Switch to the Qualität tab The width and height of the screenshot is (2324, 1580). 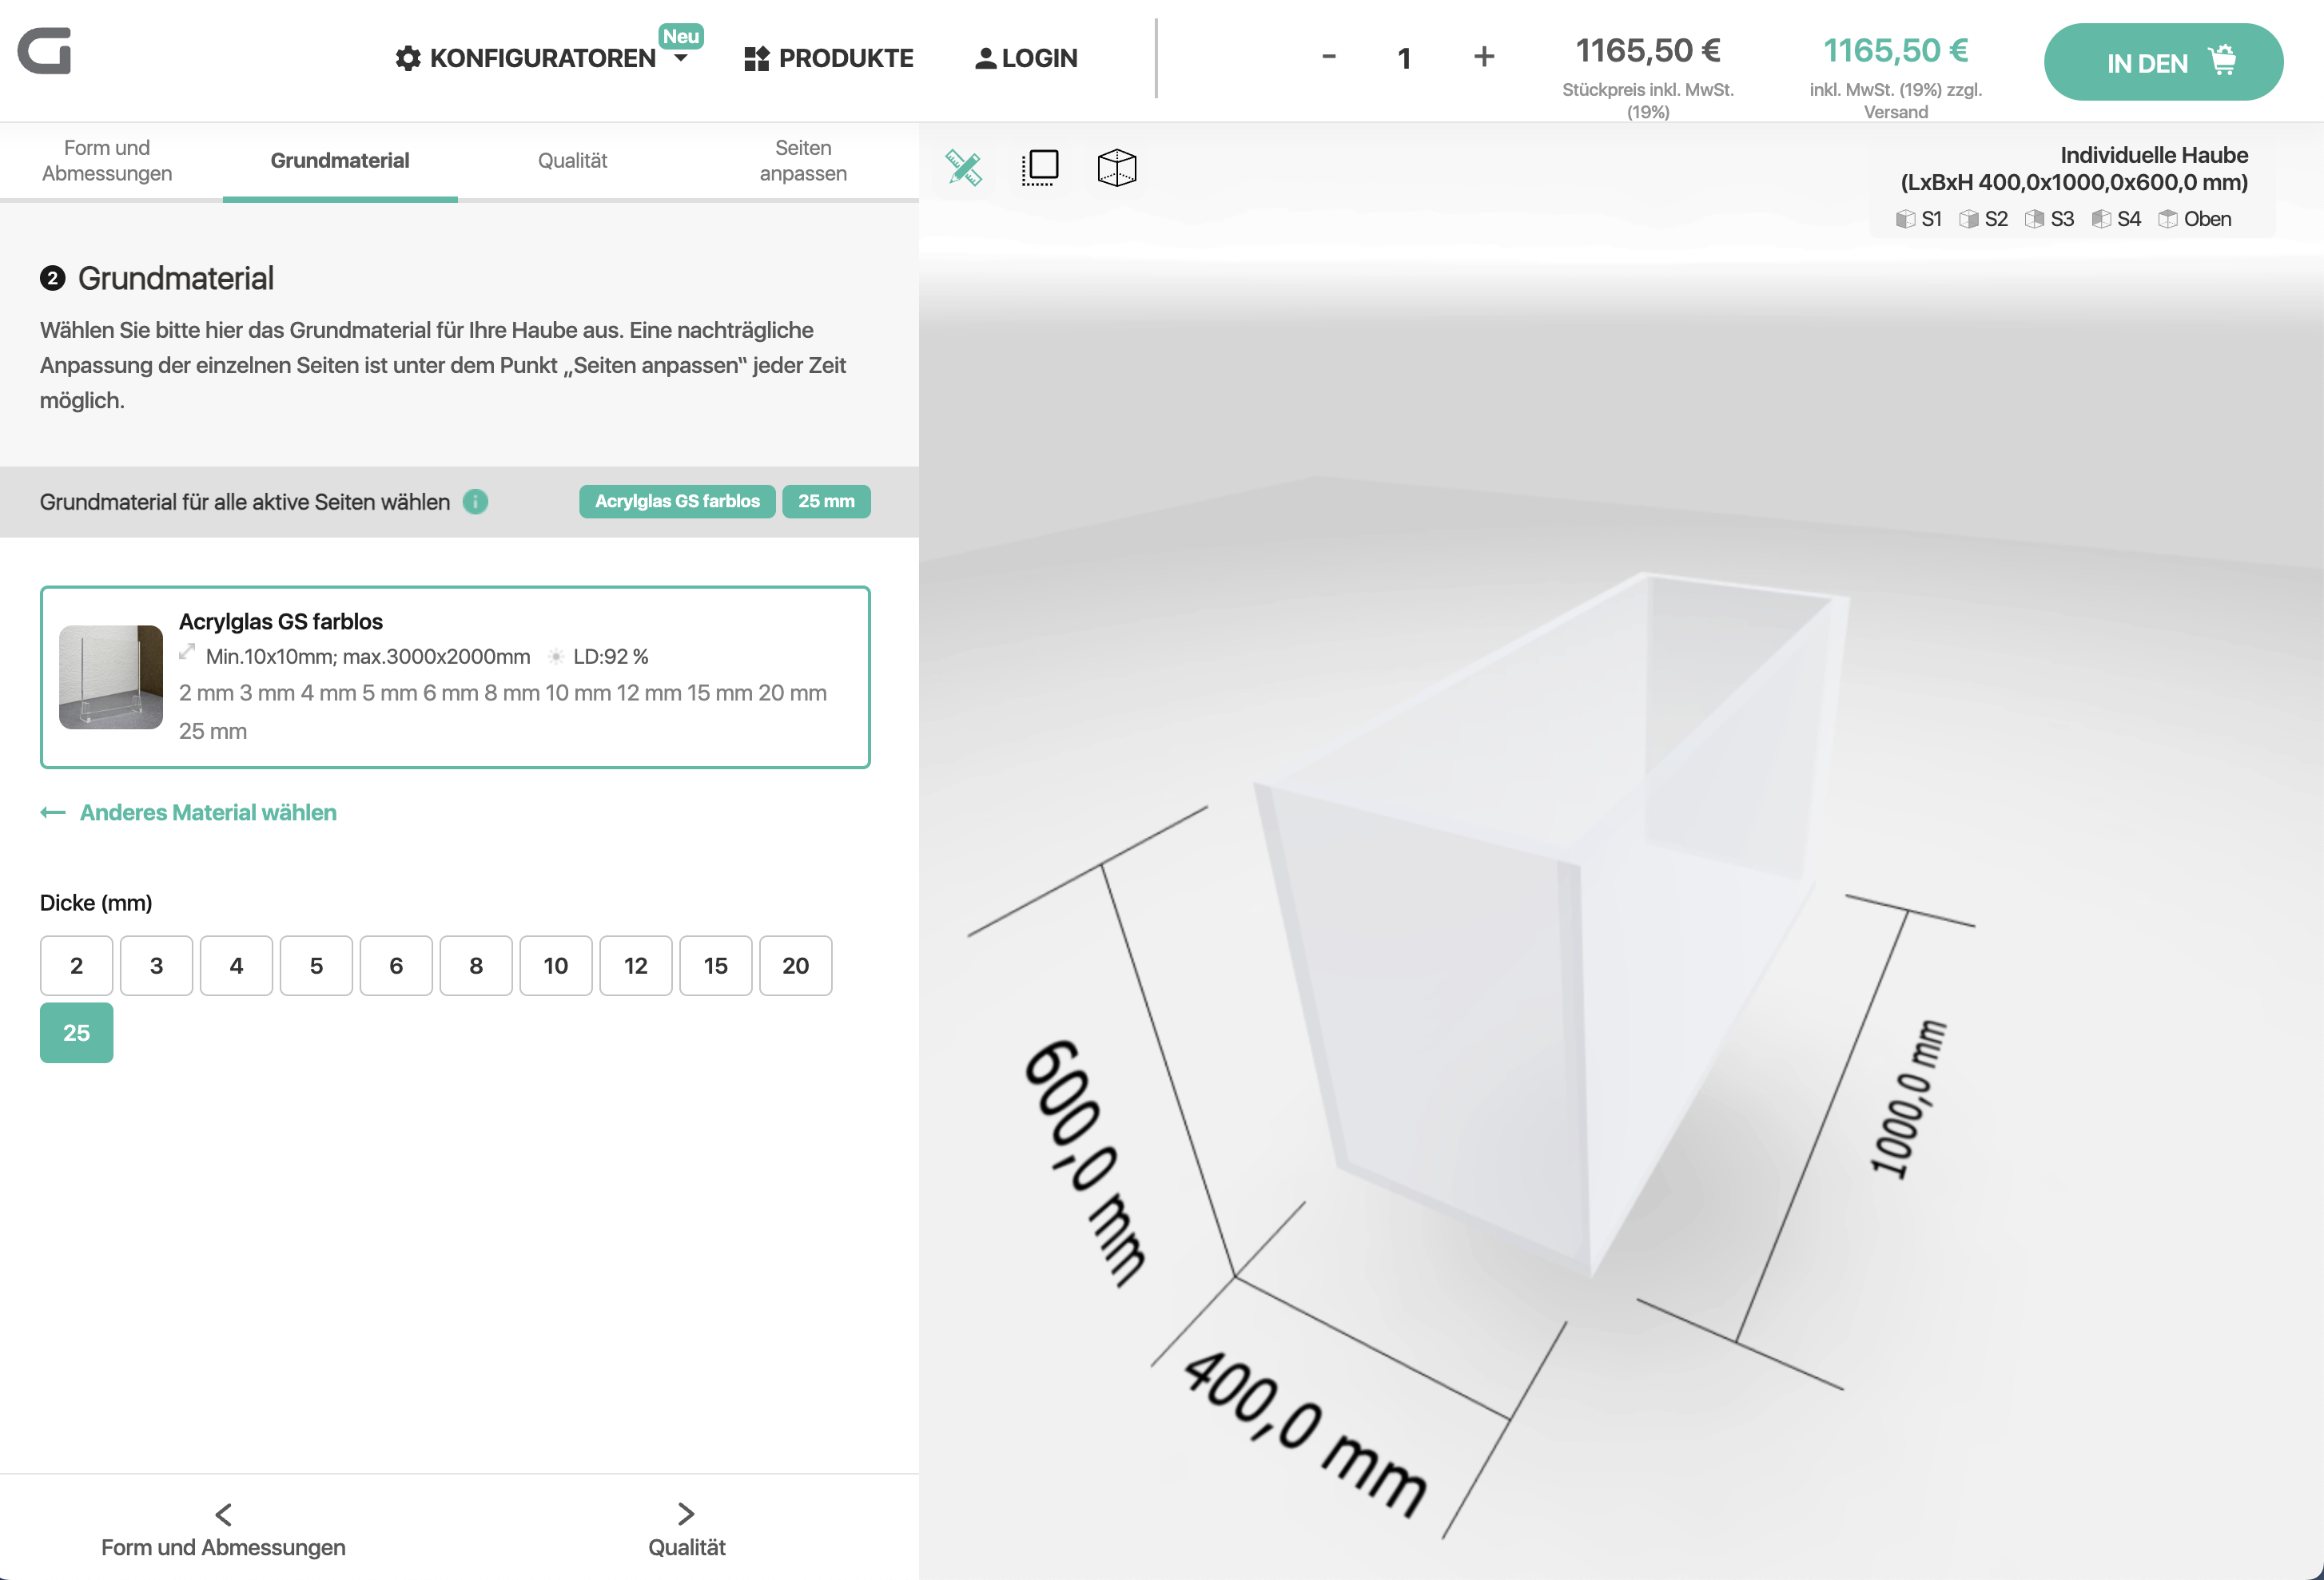pyautogui.click(x=572, y=161)
